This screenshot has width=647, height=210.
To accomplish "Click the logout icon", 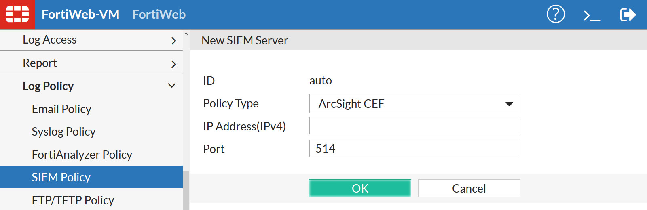I will [628, 15].
